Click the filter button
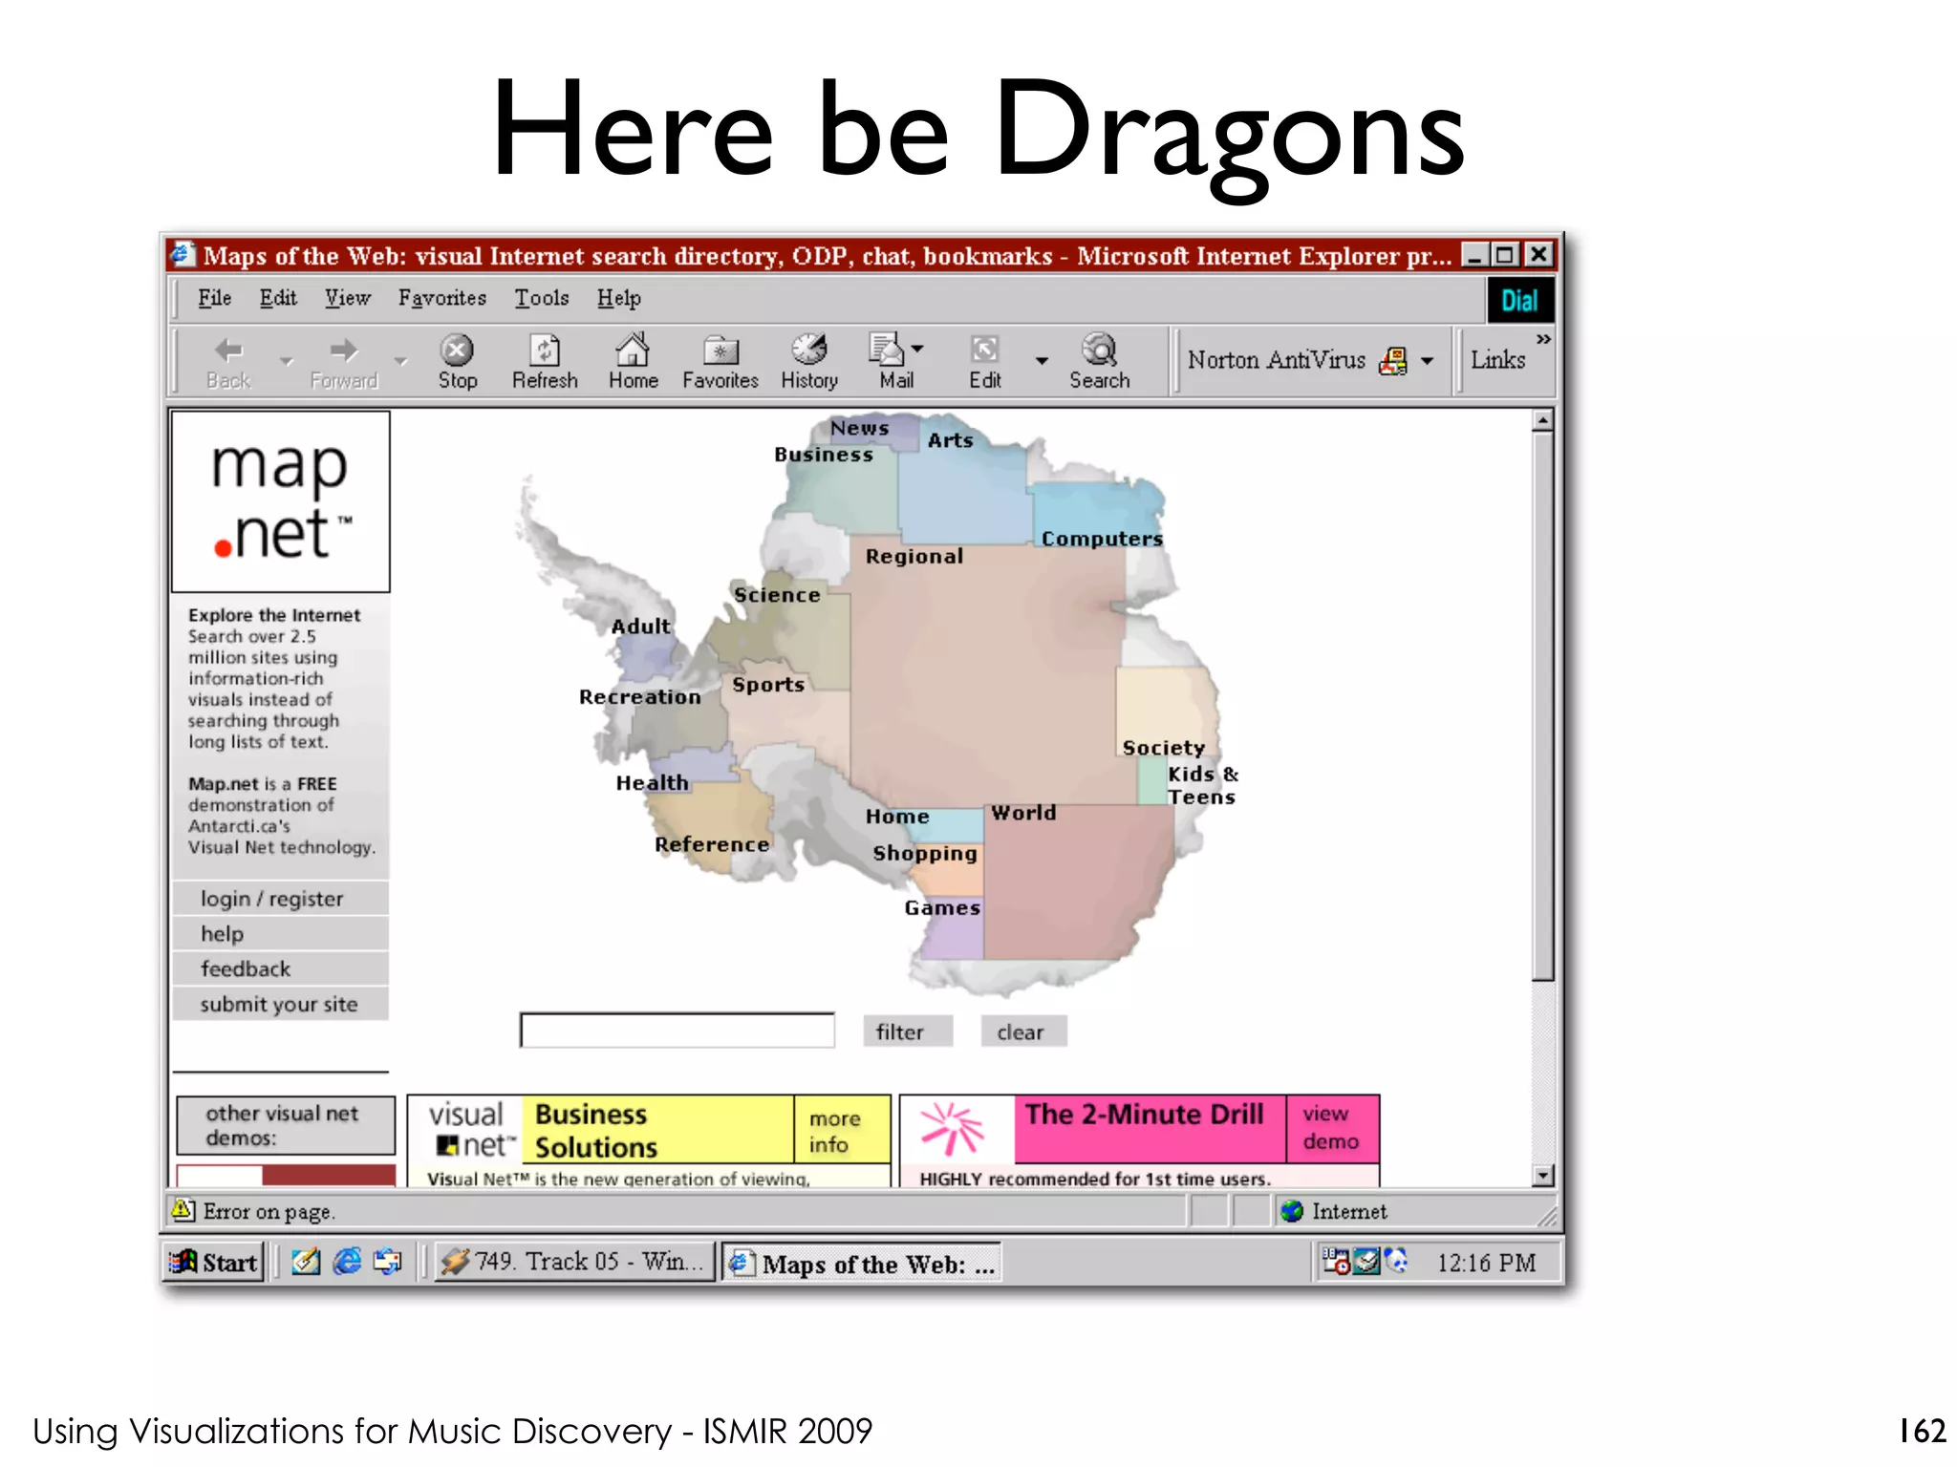The width and height of the screenshot is (1957, 1467). point(908,1031)
